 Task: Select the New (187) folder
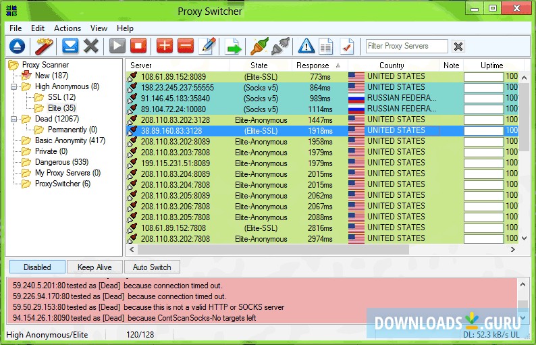(x=51, y=76)
